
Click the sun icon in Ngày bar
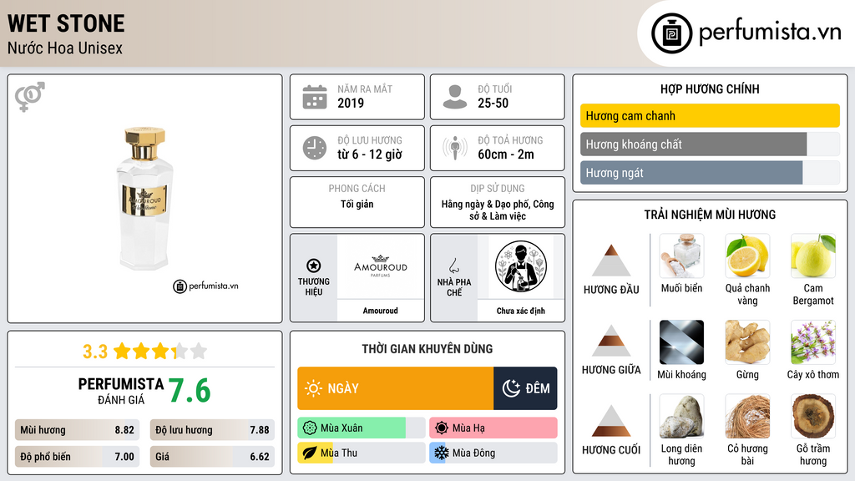(313, 388)
